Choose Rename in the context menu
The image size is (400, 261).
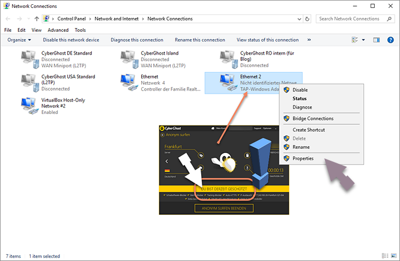point(321,147)
